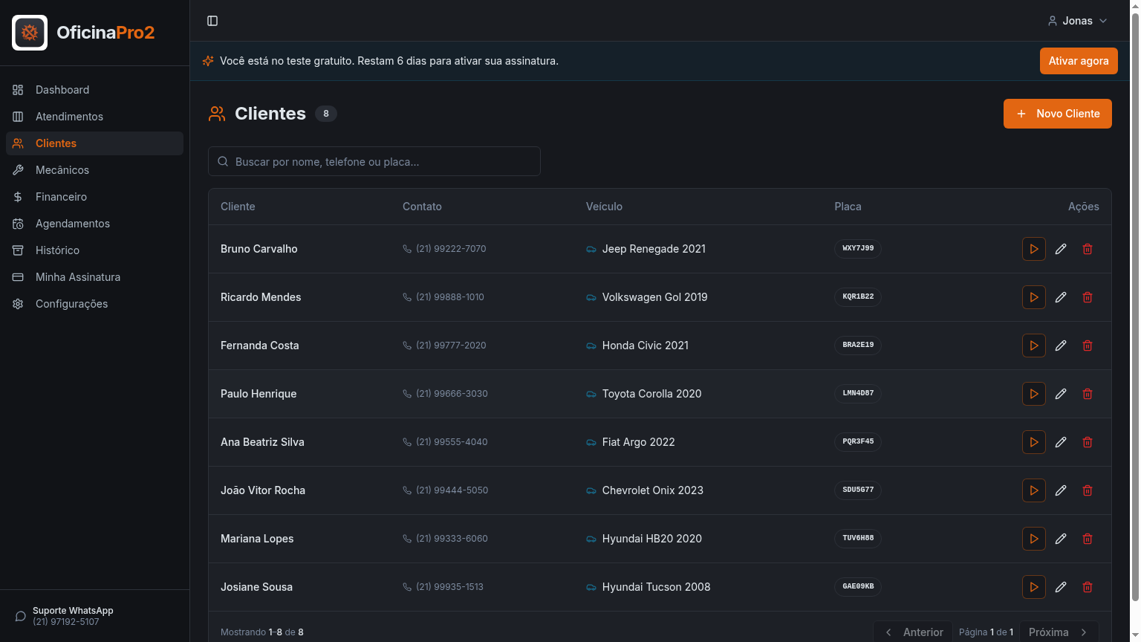This screenshot has width=1141, height=642.
Task: Open Configurações settings
Action: (94, 304)
